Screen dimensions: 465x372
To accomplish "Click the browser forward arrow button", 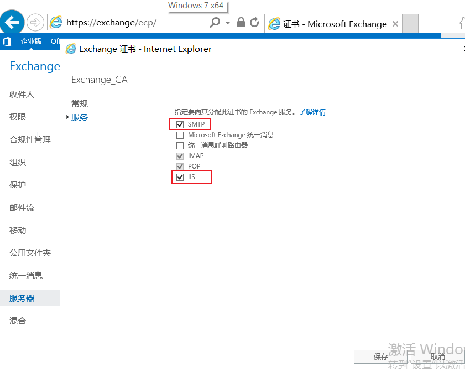I will pyautogui.click(x=35, y=22).
